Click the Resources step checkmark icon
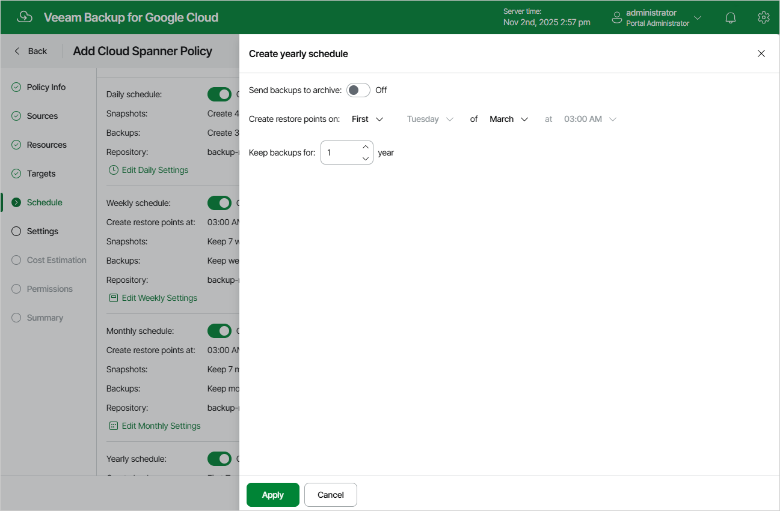This screenshot has height=511, width=780. tap(16, 145)
